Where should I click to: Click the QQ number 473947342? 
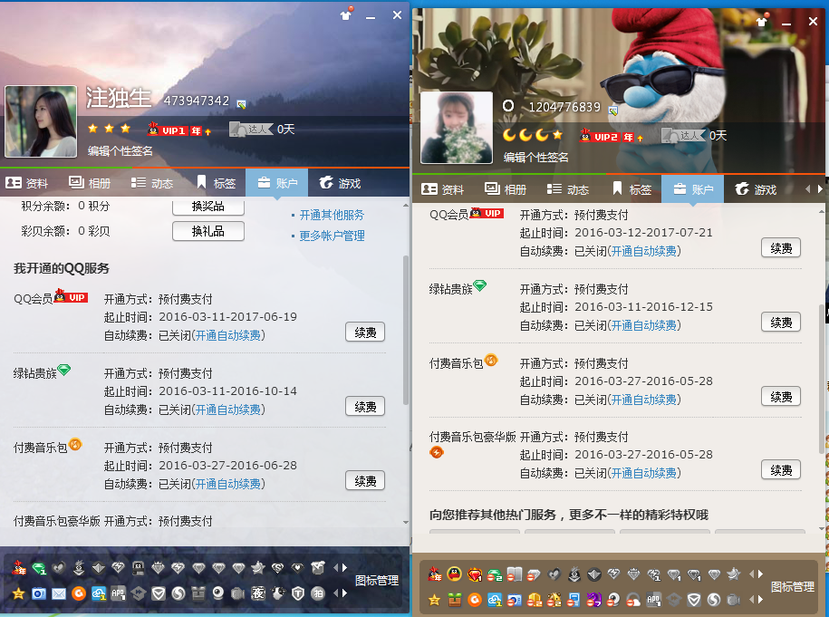197,101
